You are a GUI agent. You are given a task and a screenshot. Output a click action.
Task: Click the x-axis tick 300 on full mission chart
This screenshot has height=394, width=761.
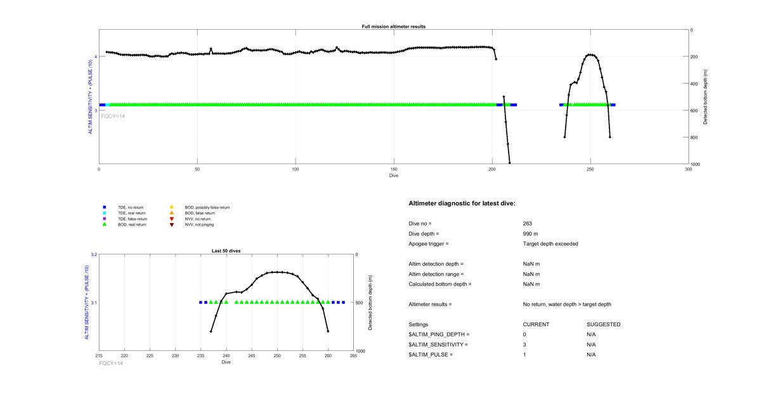click(x=689, y=169)
